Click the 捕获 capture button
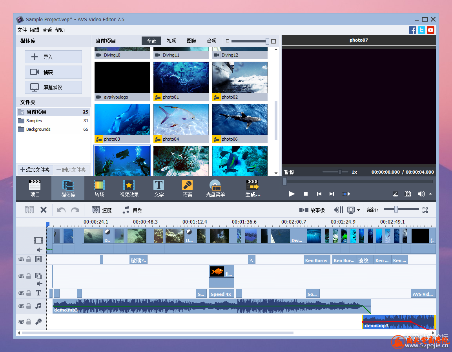 53,72
